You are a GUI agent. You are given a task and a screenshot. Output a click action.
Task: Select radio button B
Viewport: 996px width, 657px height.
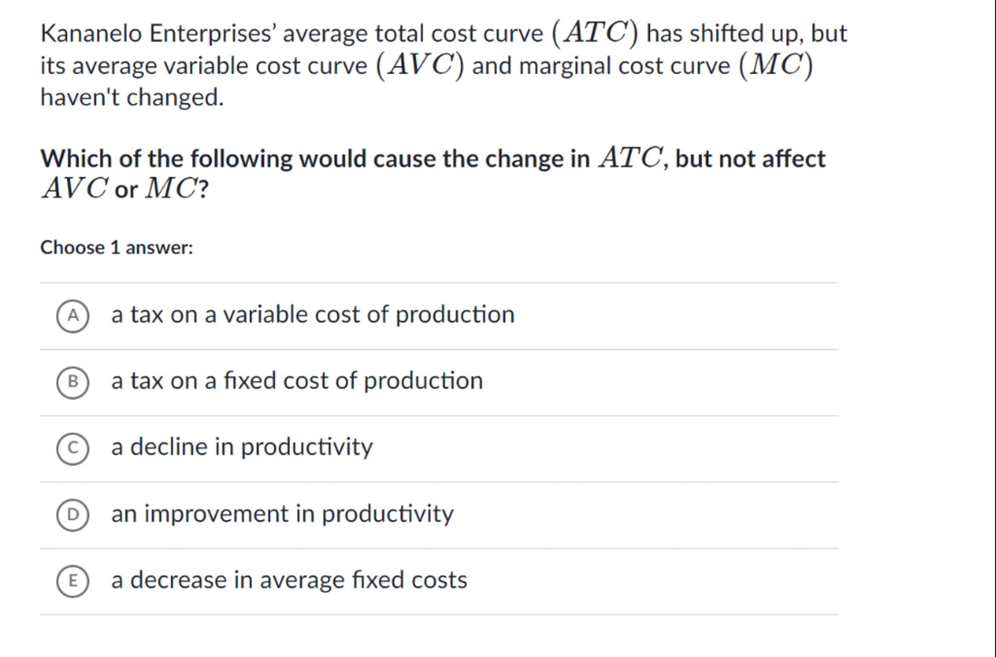(x=72, y=383)
